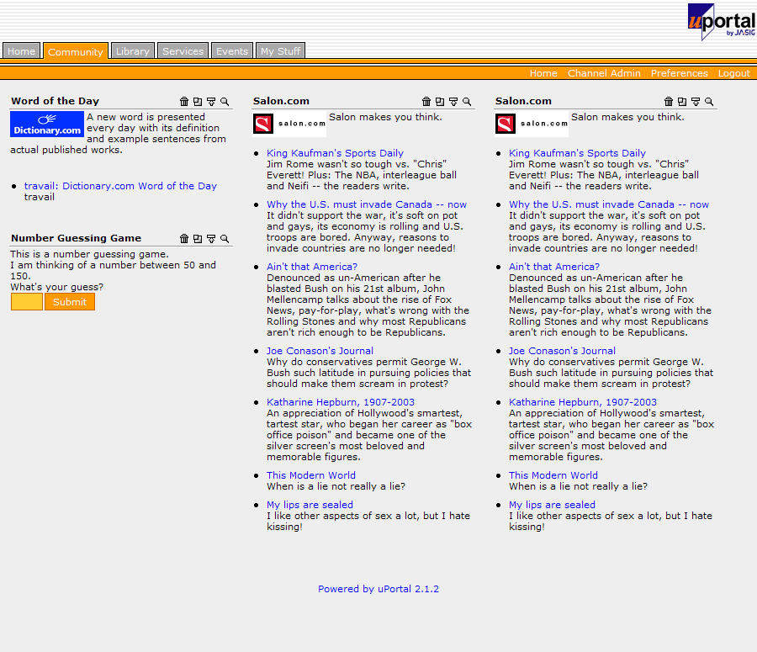Viewport: 757px width, 652px height.
Task: Open travail: Dictionary.com Word of the Day link
Action: [x=120, y=186]
